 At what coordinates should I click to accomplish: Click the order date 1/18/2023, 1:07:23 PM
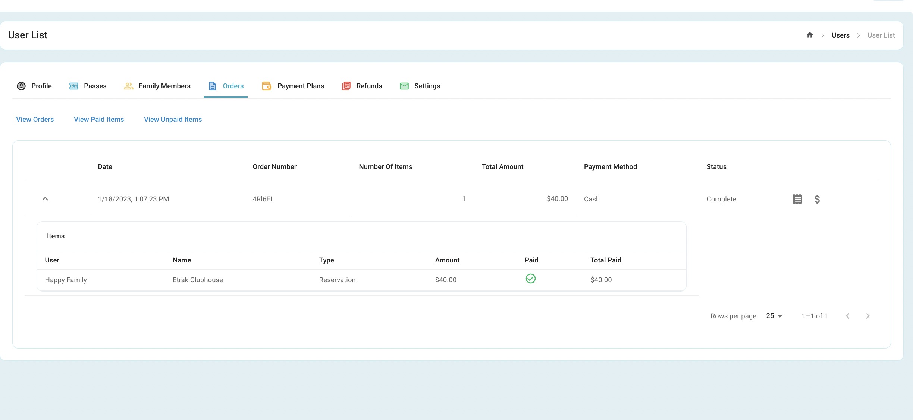[134, 199]
